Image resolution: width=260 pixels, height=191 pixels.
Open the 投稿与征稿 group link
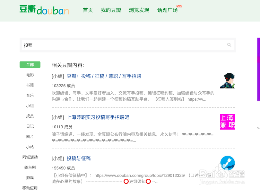pyautogui.click(x=79, y=159)
